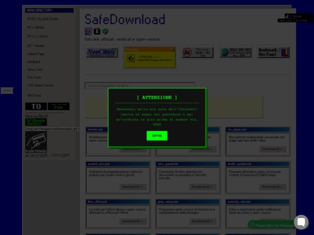This screenshot has width=314, height=235.
Task: Download the akaiO_update.nds firmware
Action: click(273, 187)
